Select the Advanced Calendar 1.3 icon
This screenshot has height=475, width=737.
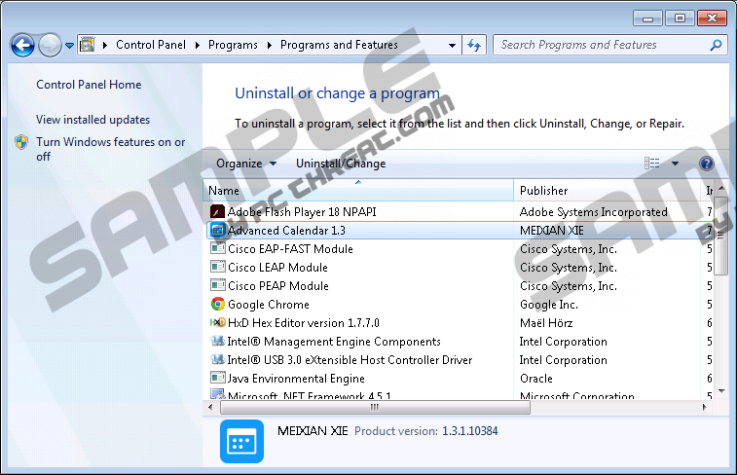pos(217,231)
